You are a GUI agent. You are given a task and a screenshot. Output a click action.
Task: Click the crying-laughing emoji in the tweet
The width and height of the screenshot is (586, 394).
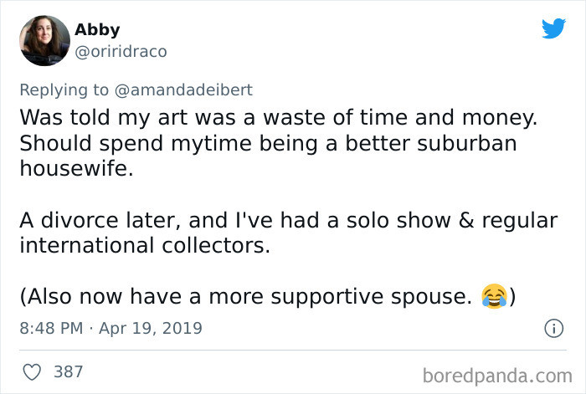tap(494, 296)
